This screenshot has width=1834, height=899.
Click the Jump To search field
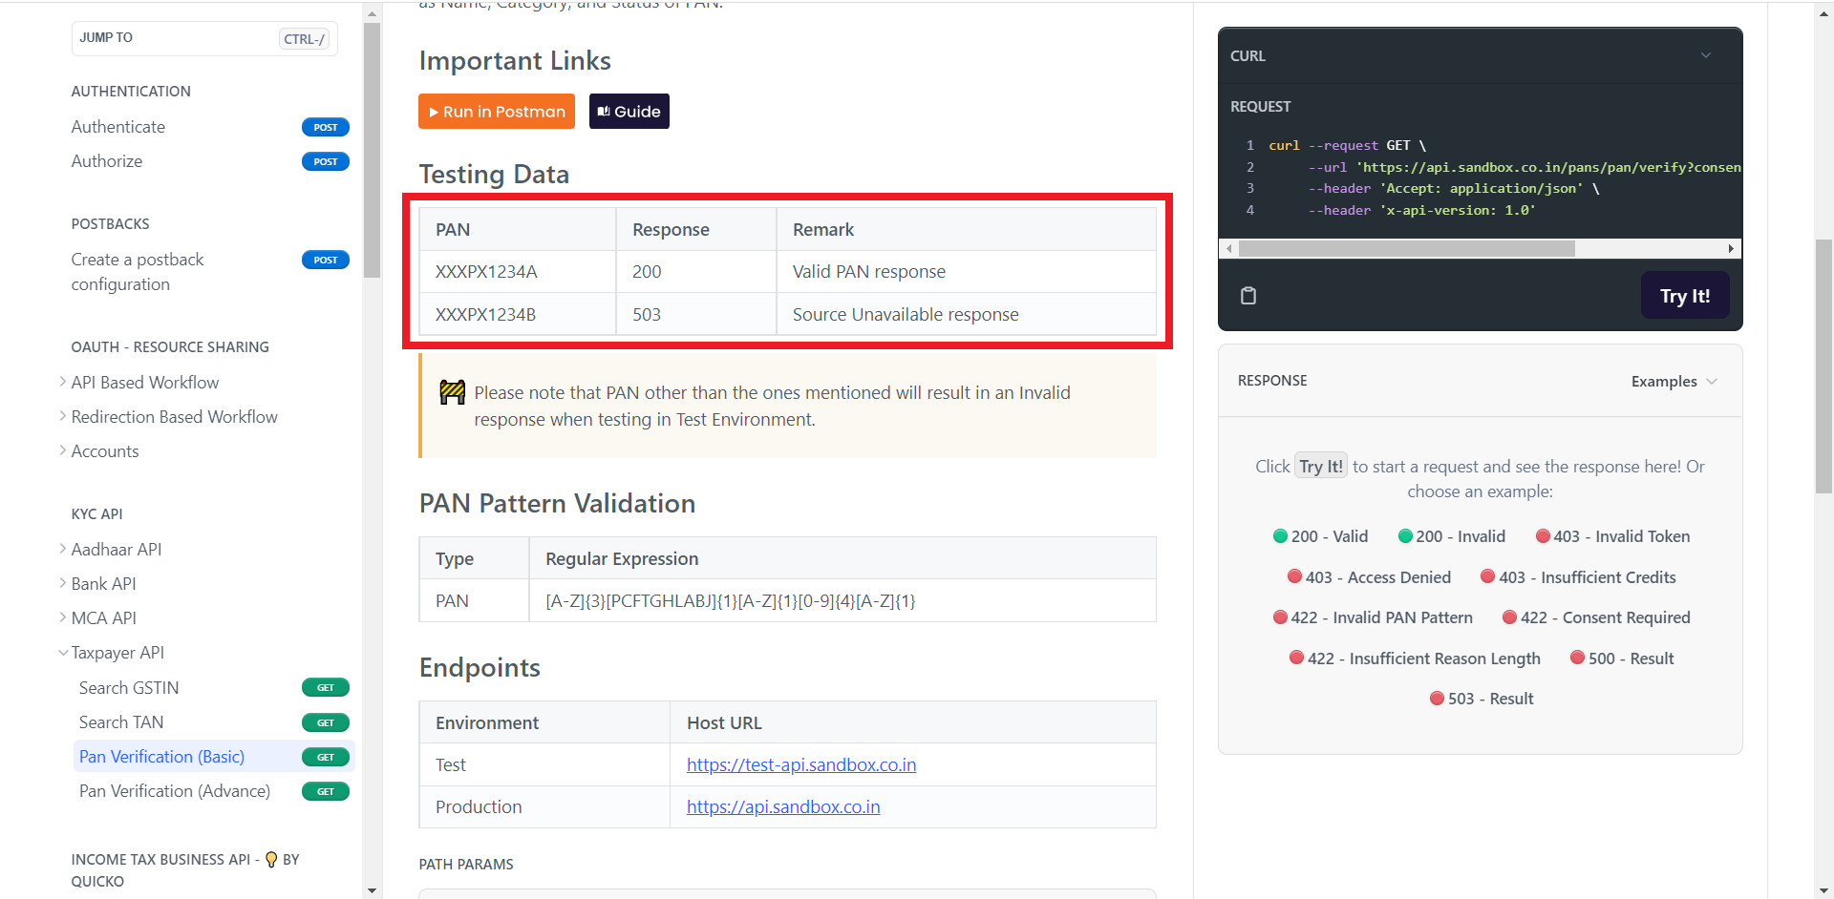(x=204, y=38)
